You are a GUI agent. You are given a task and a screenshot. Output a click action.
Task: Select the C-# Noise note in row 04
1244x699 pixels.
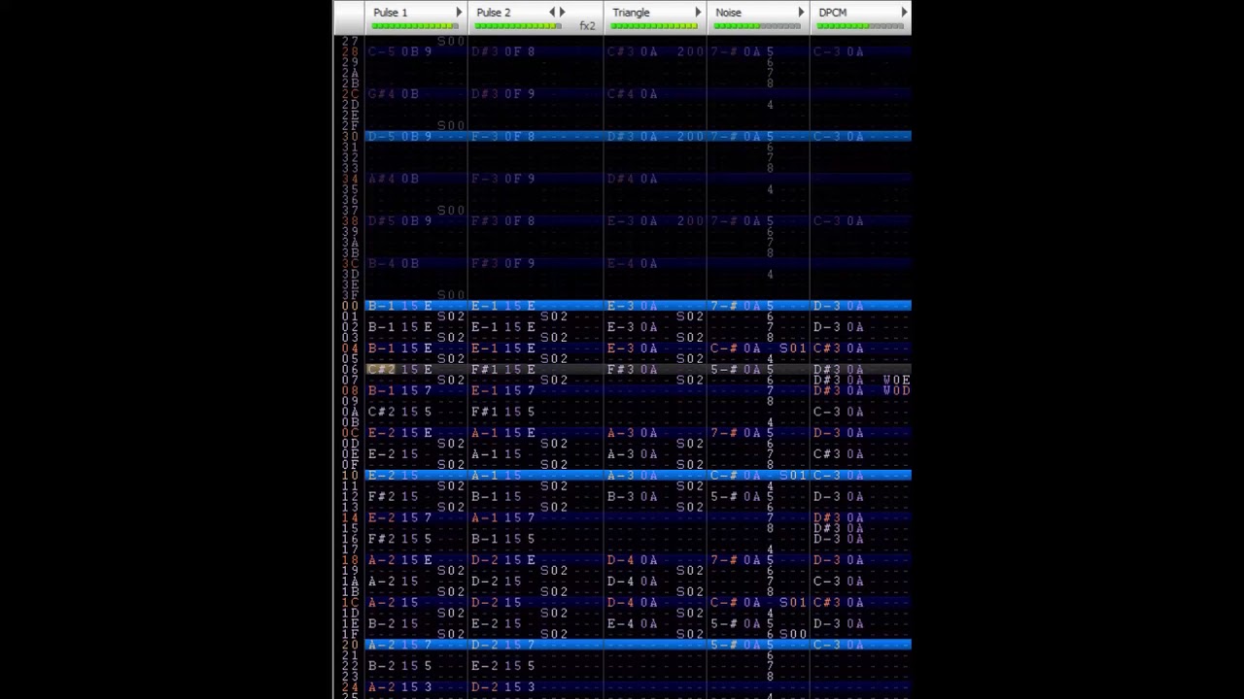[x=722, y=349]
